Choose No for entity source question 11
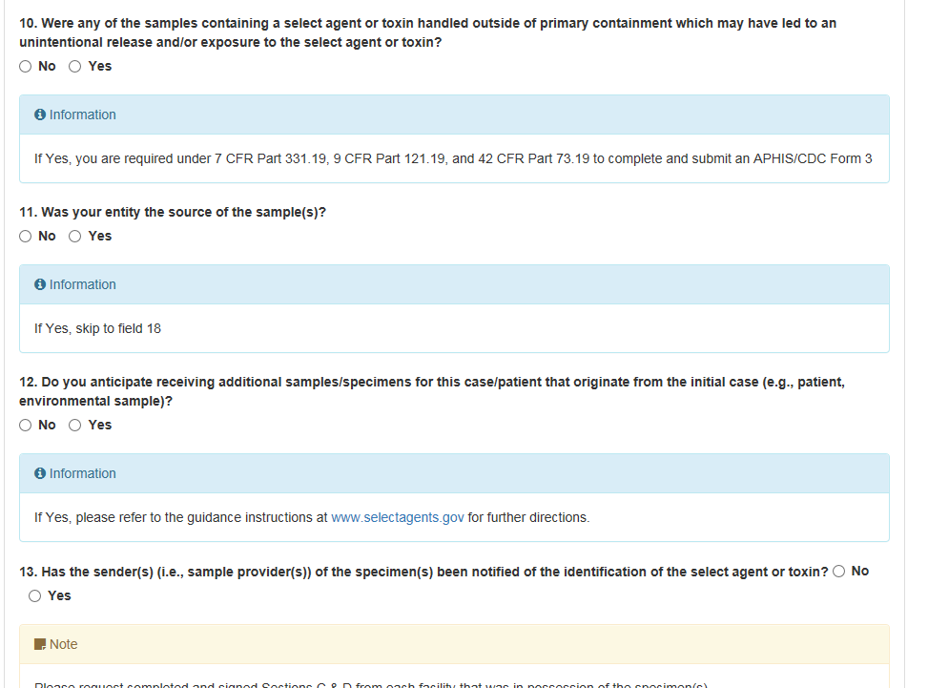 (25, 237)
